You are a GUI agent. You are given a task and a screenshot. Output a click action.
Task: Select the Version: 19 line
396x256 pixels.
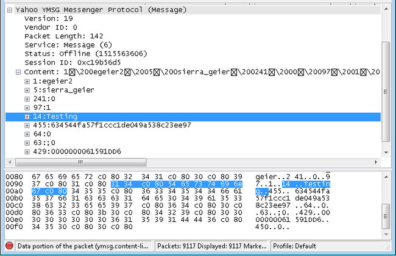(x=49, y=18)
